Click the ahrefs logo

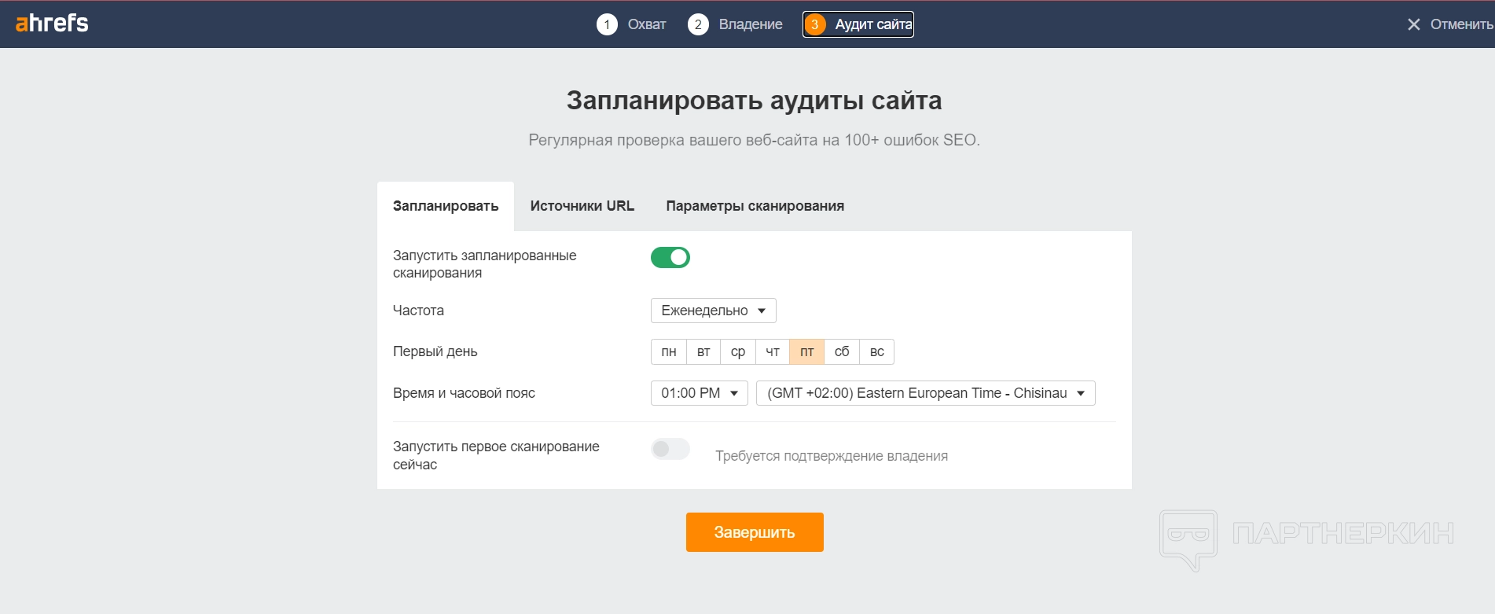52,24
